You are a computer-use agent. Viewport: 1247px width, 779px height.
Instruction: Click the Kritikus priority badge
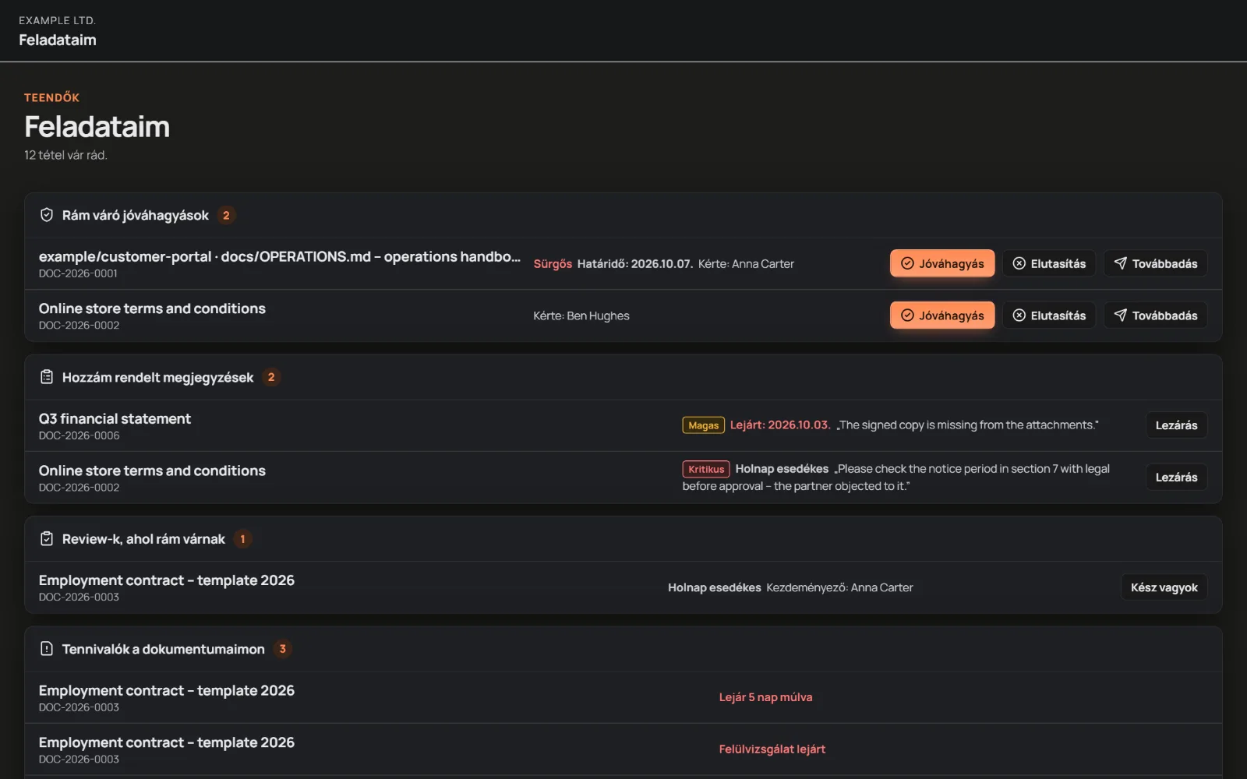tap(706, 469)
